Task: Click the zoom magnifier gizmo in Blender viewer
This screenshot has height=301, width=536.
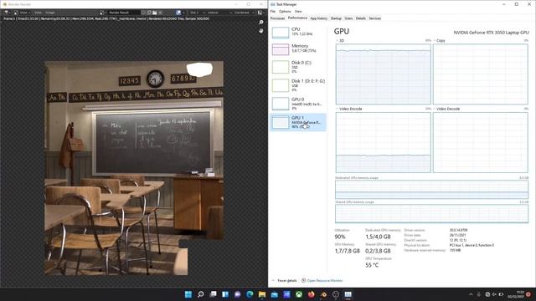Action: [261, 23]
